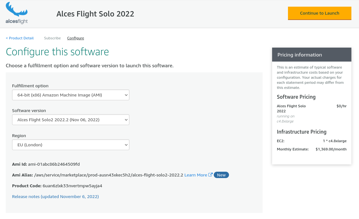Click the "New" badge next to Ami Alias
The width and height of the screenshot is (359, 219).
coord(221,175)
